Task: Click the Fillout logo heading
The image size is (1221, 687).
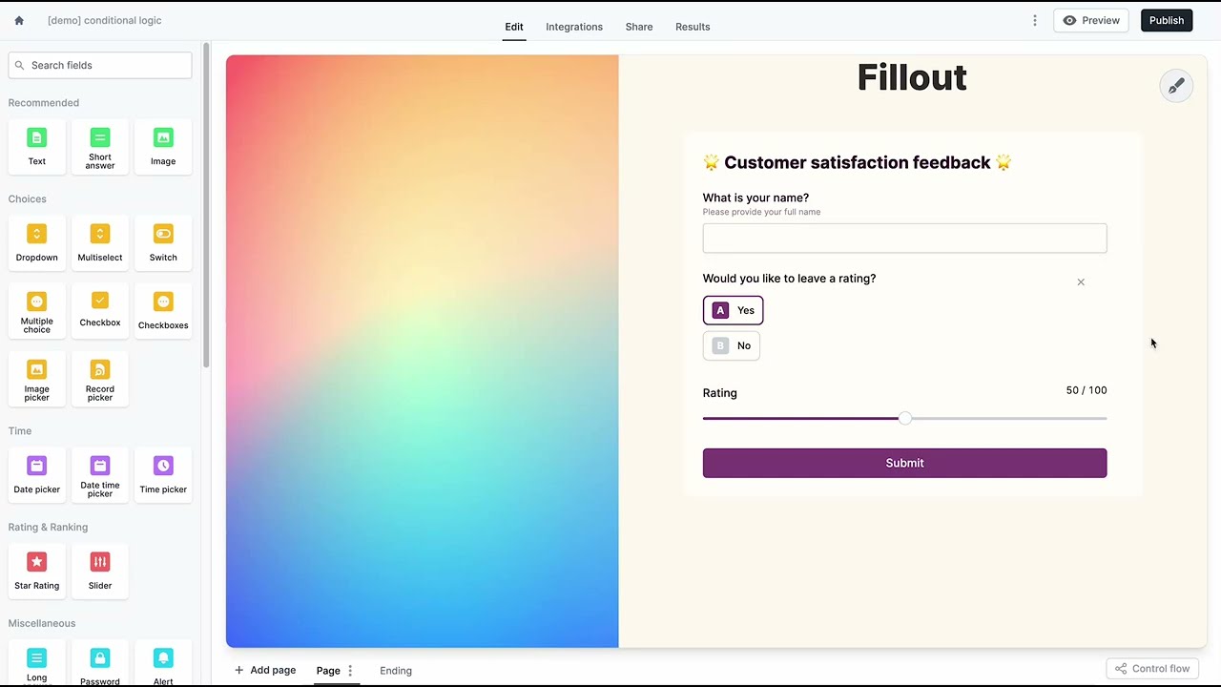Action: 912,77
